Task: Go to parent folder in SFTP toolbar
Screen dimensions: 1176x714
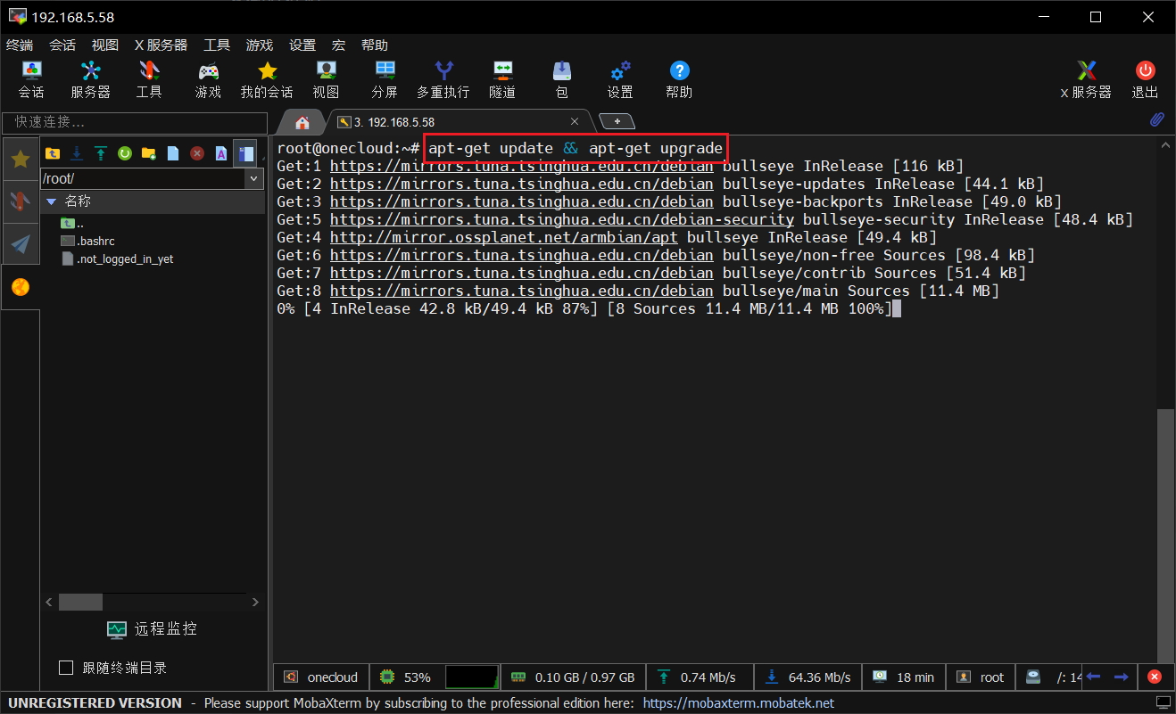Action: point(53,153)
